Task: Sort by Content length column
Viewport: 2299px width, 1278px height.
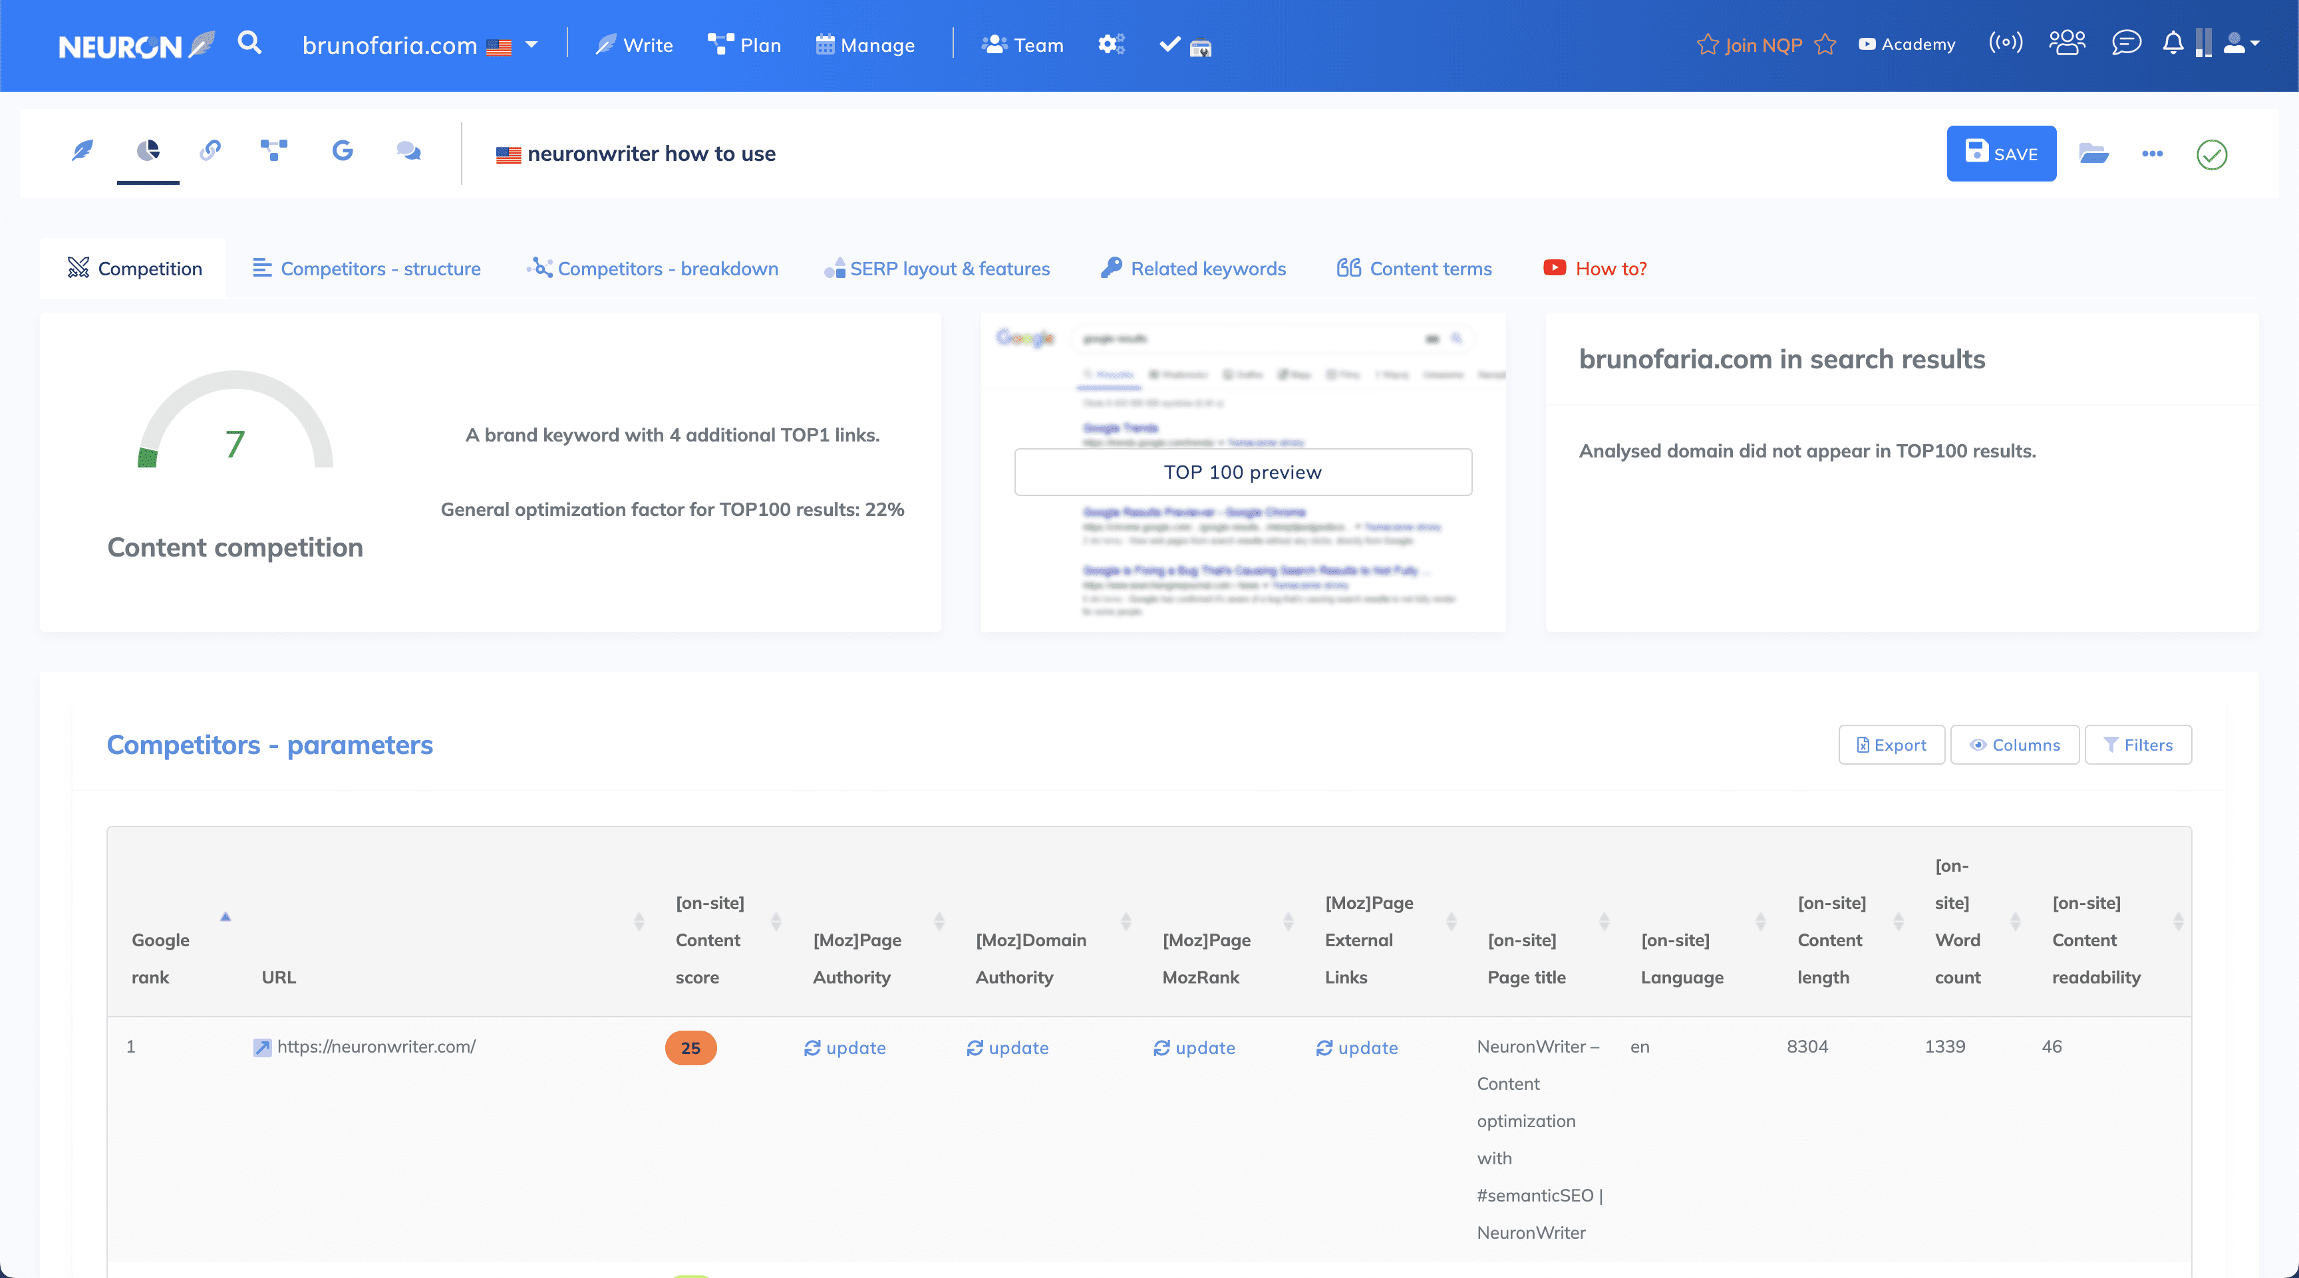Action: [1843, 922]
